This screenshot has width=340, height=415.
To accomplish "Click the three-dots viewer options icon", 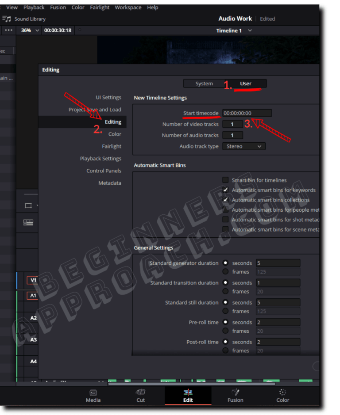I will (8, 30).
